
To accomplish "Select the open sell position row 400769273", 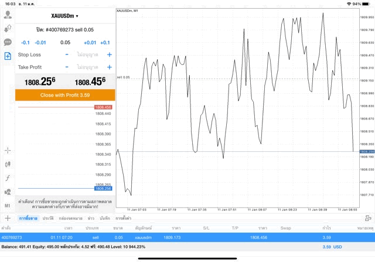I will (176, 237).
